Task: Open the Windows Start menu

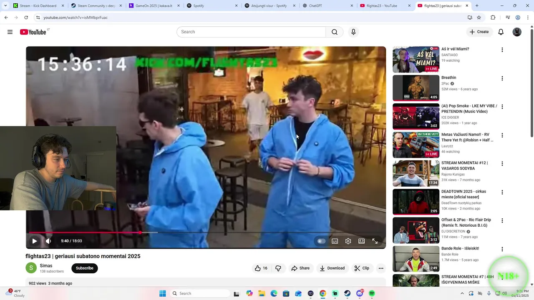Action: 162,293
